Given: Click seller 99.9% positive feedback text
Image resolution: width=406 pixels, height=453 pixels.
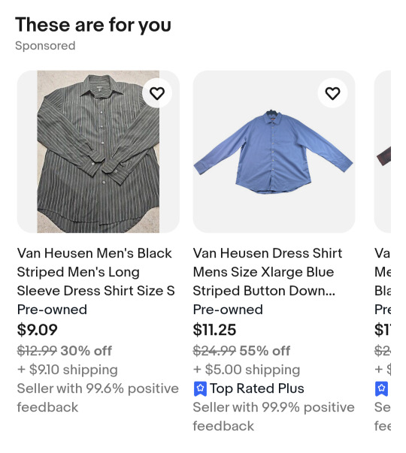Looking at the screenshot, I should point(274,417).
